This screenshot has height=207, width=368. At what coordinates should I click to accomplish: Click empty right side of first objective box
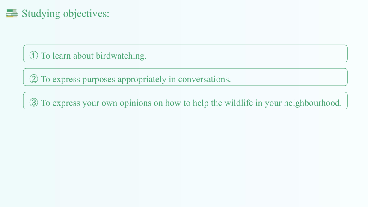(x=246, y=54)
